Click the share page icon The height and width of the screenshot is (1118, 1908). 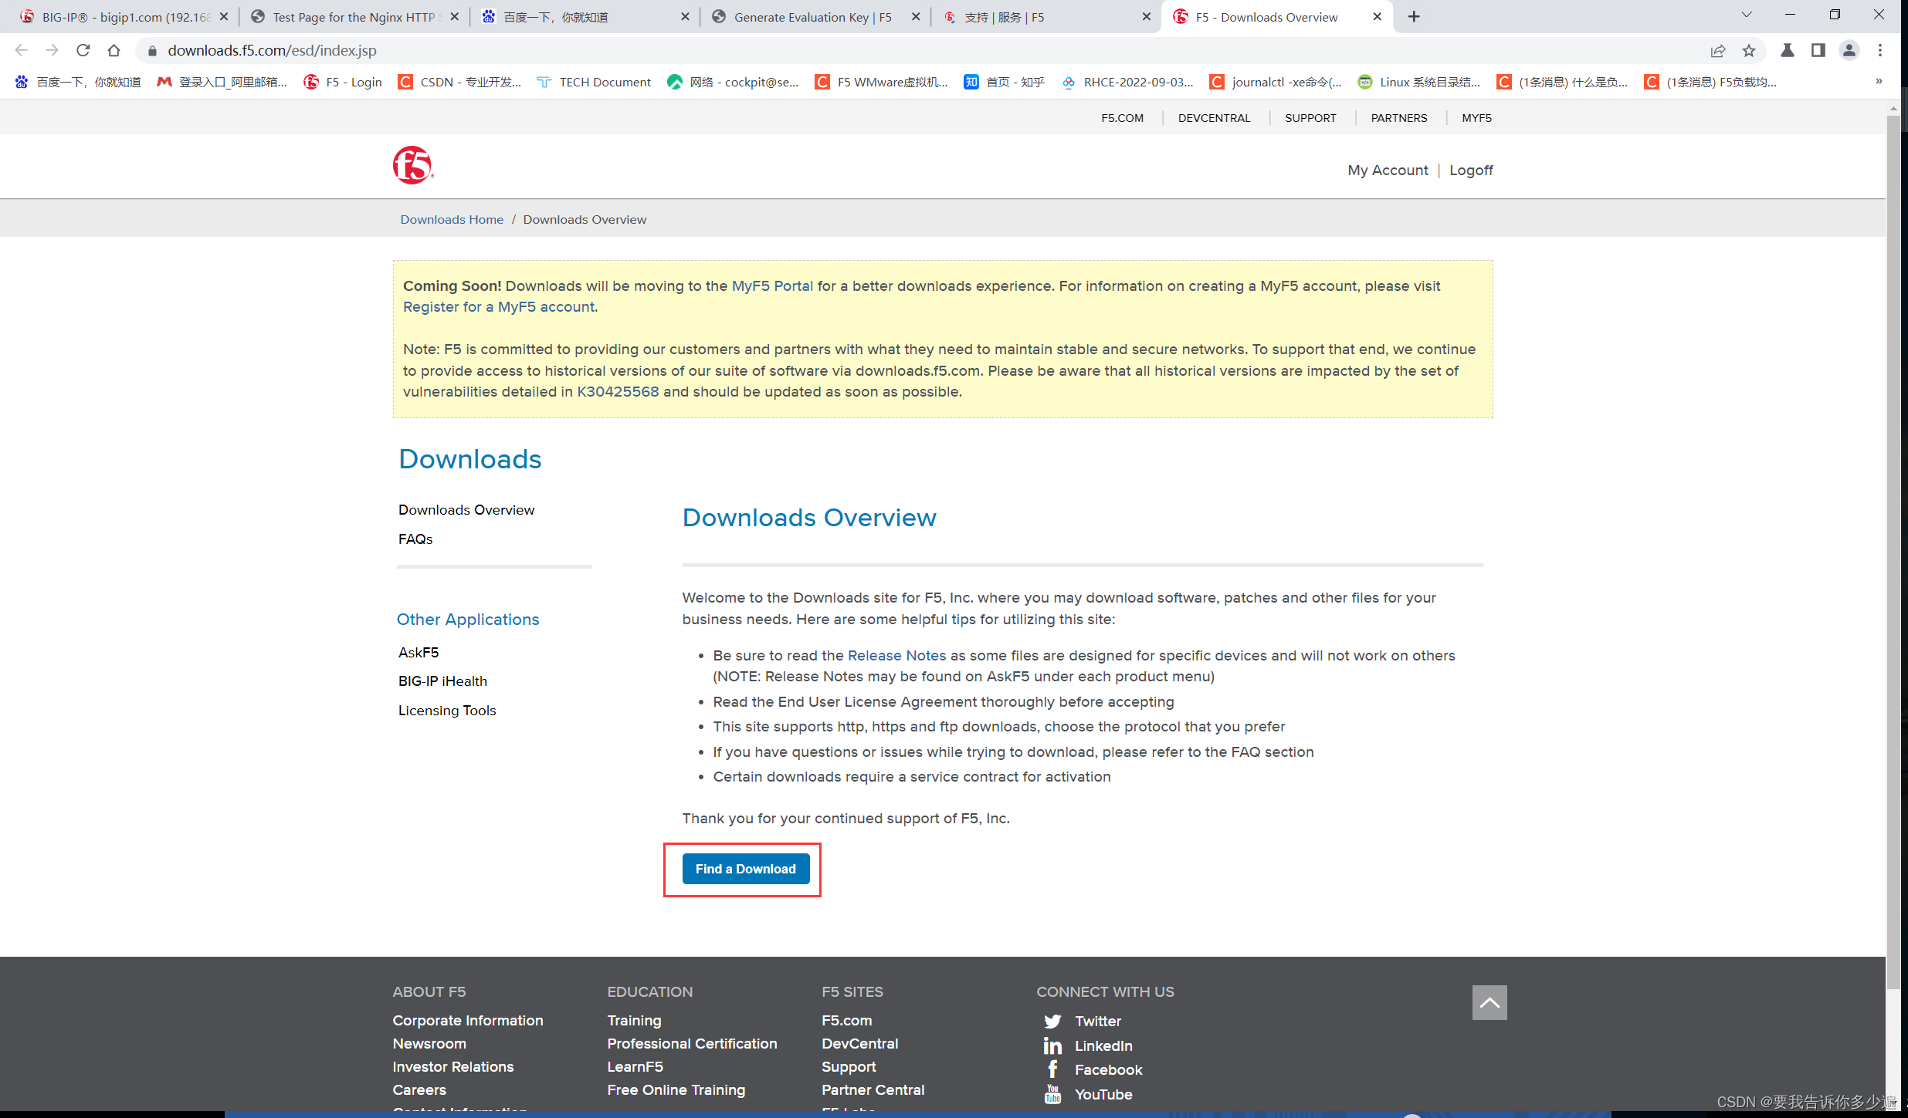1718,51
